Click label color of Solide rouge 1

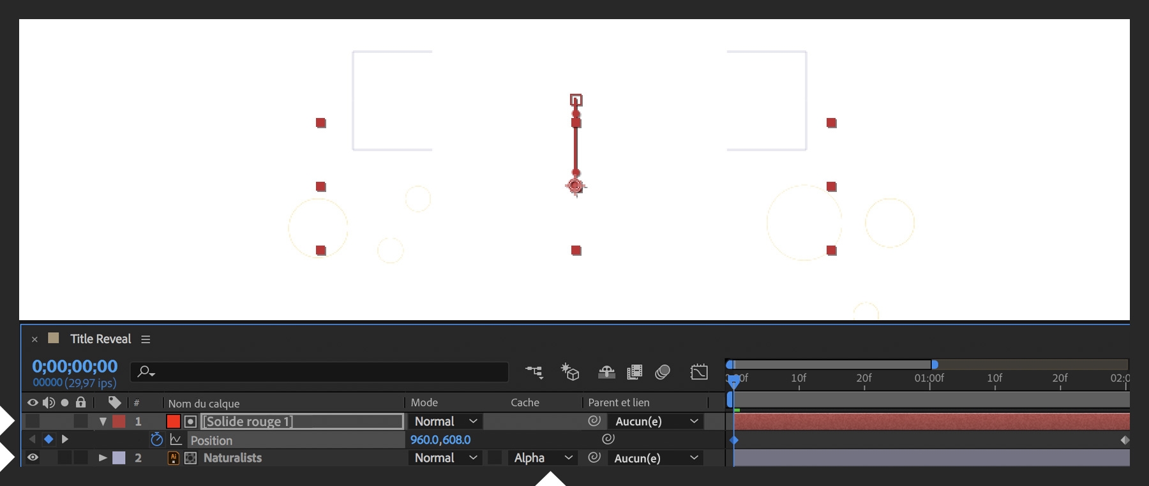pos(119,421)
